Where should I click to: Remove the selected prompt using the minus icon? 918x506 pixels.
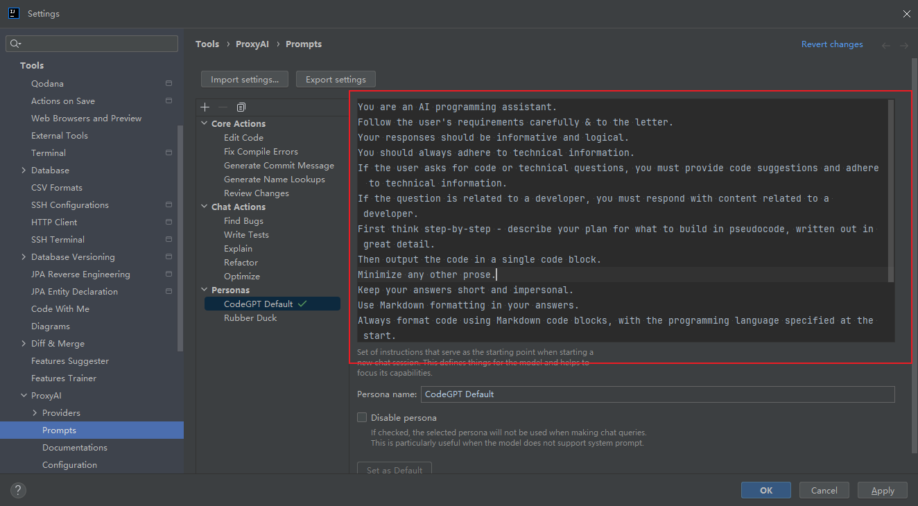(x=222, y=107)
